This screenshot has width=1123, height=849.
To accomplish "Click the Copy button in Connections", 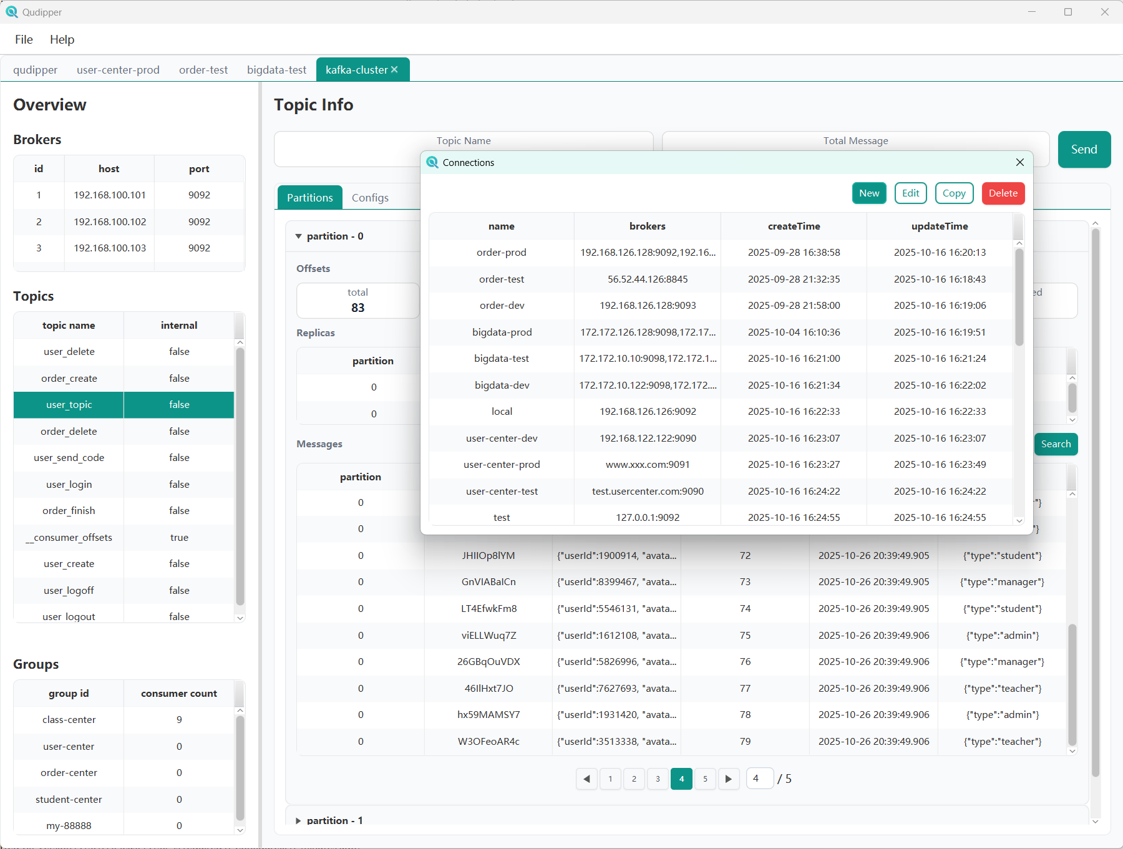I will [954, 193].
